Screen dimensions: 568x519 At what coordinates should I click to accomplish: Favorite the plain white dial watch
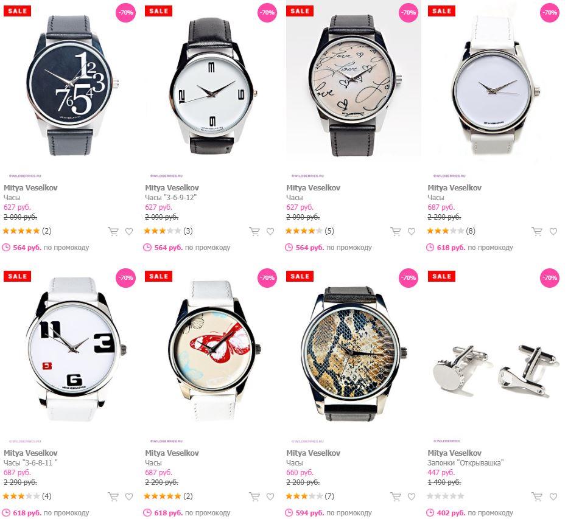click(553, 231)
